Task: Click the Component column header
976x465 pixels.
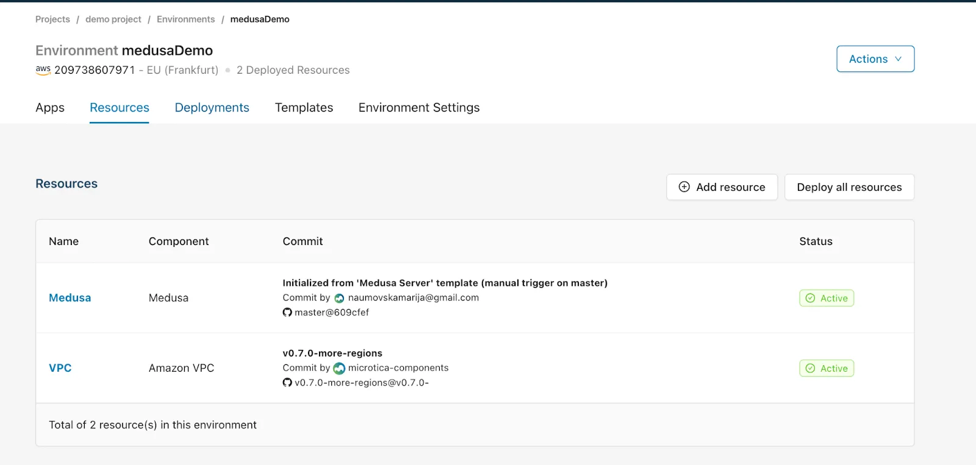Action: coord(179,241)
